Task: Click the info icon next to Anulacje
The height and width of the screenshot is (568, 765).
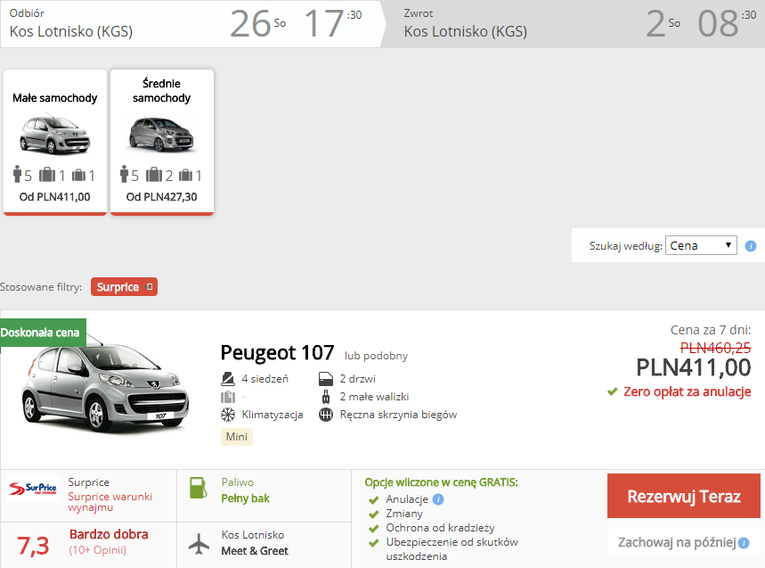Action: coord(438,499)
